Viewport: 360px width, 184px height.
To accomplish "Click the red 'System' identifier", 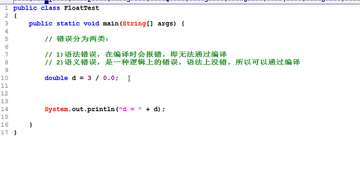I will 56,109.
